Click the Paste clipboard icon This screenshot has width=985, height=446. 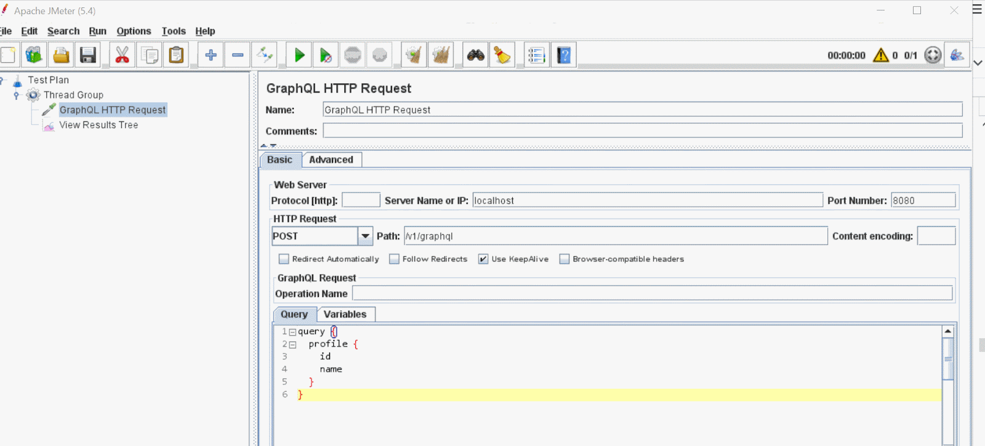click(177, 55)
